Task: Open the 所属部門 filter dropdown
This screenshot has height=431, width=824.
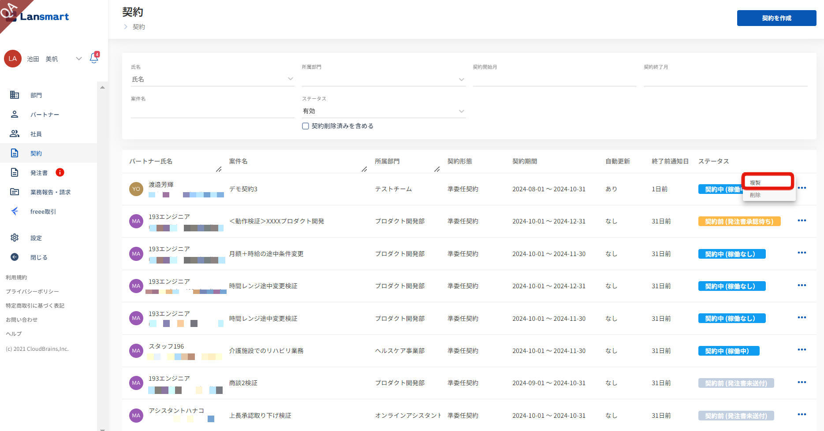Action: pyautogui.click(x=461, y=79)
